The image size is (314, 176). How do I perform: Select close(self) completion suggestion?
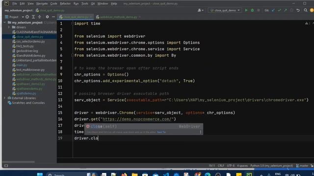143,126
